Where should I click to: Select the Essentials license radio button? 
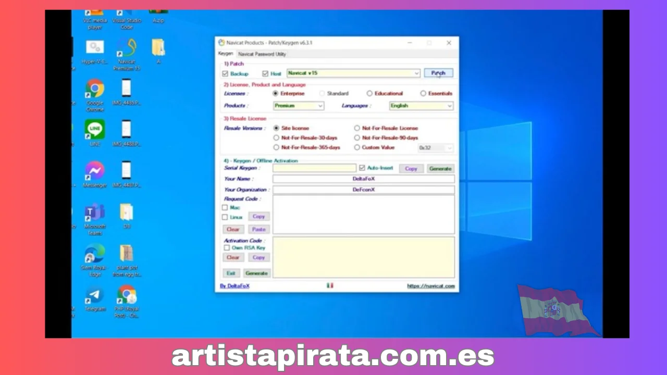click(423, 93)
